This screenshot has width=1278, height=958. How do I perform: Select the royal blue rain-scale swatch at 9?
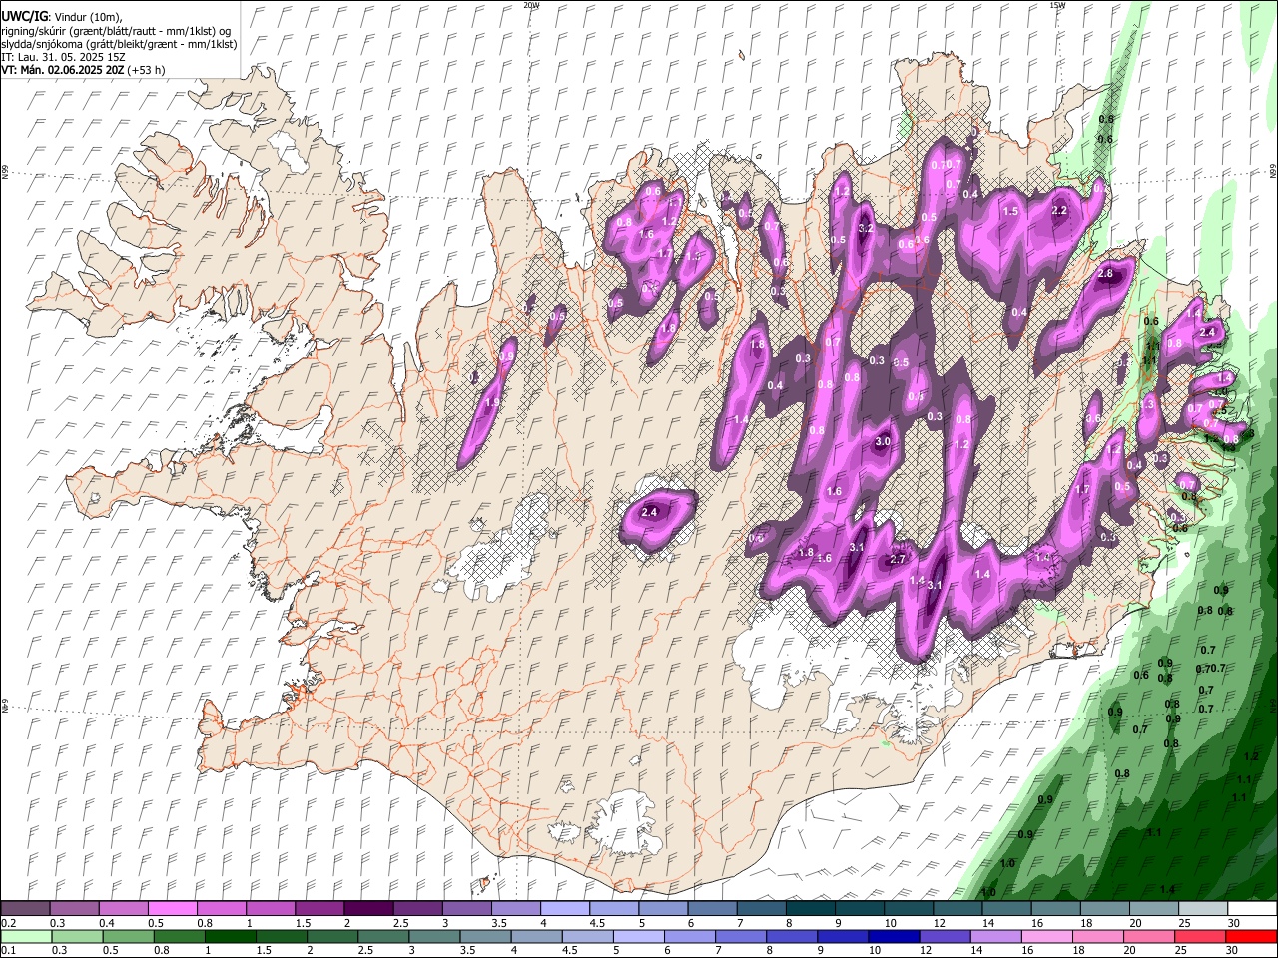(843, 936)
